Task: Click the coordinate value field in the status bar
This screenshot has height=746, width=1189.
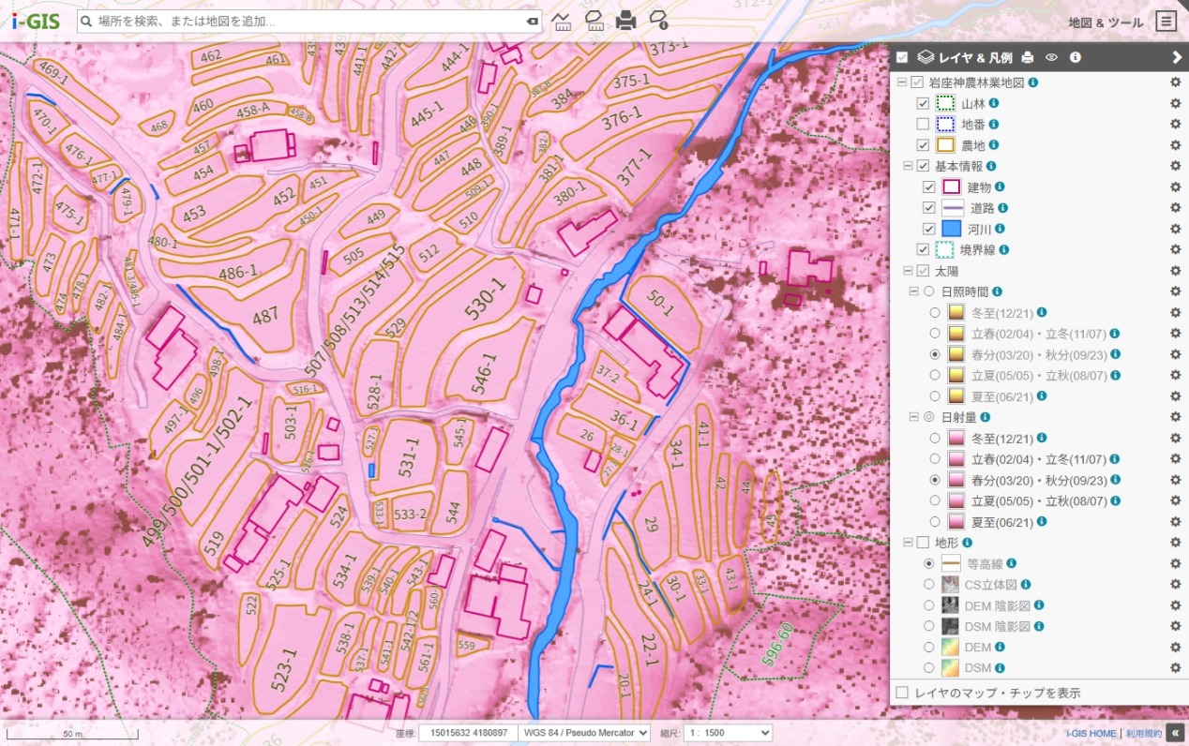Action: coord(468,733)
